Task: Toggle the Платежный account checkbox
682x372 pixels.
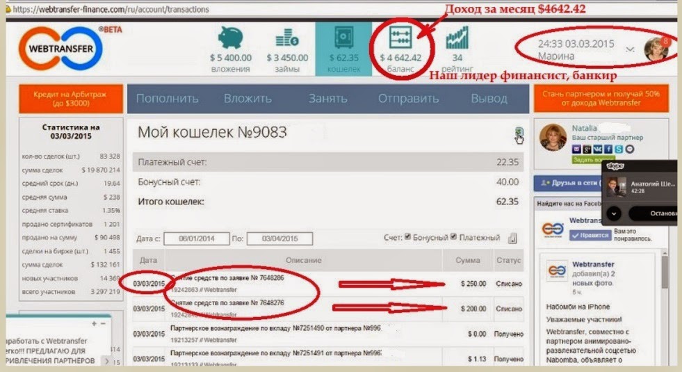Action: tap(454, 236)
